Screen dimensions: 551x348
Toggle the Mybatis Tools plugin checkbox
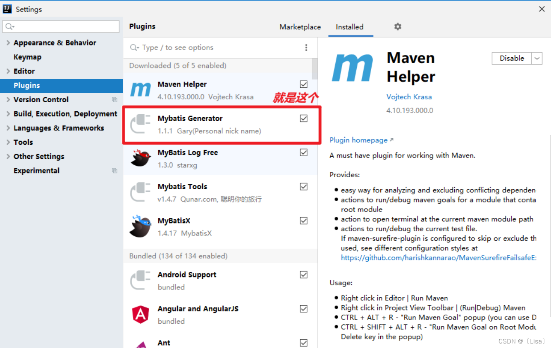point(304,187)
